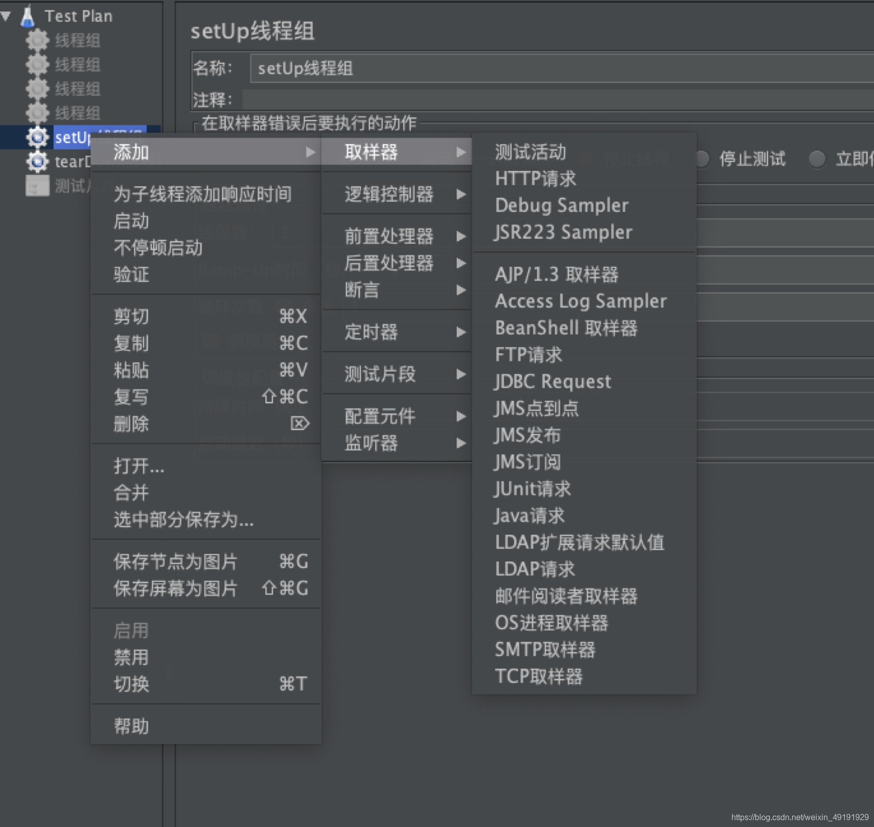
Task: Add an FTP请求 sampler
Action: click(584, 355)
